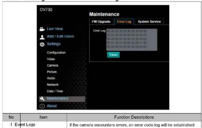Open the Live View page
The image size is (202, 128).
click(55, 29)
